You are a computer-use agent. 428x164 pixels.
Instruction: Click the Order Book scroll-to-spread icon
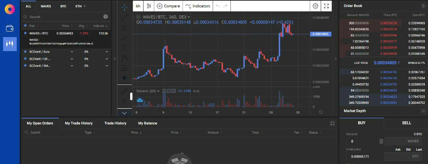423,6
